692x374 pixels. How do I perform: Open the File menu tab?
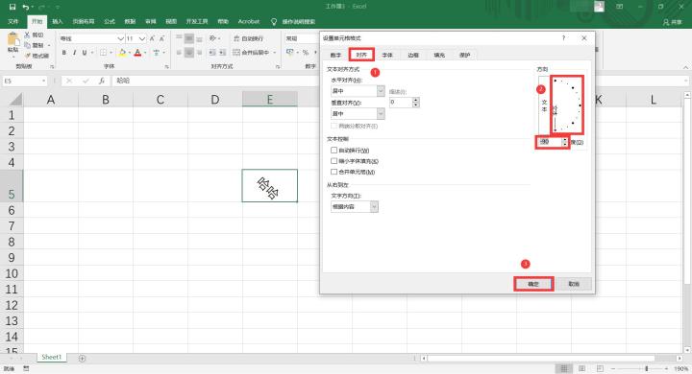point(13,22)
